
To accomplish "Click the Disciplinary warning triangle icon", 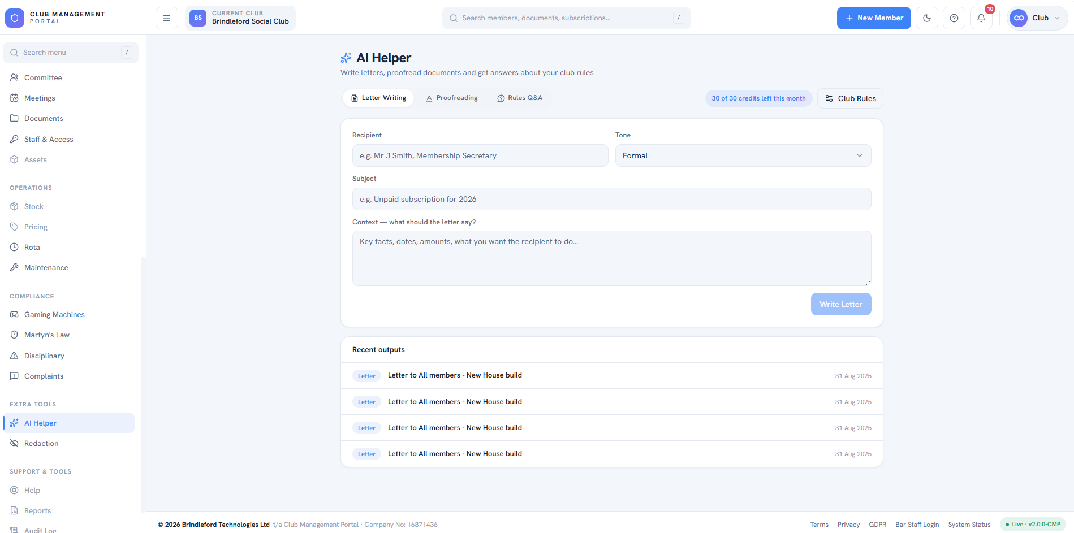I will 14,356.
